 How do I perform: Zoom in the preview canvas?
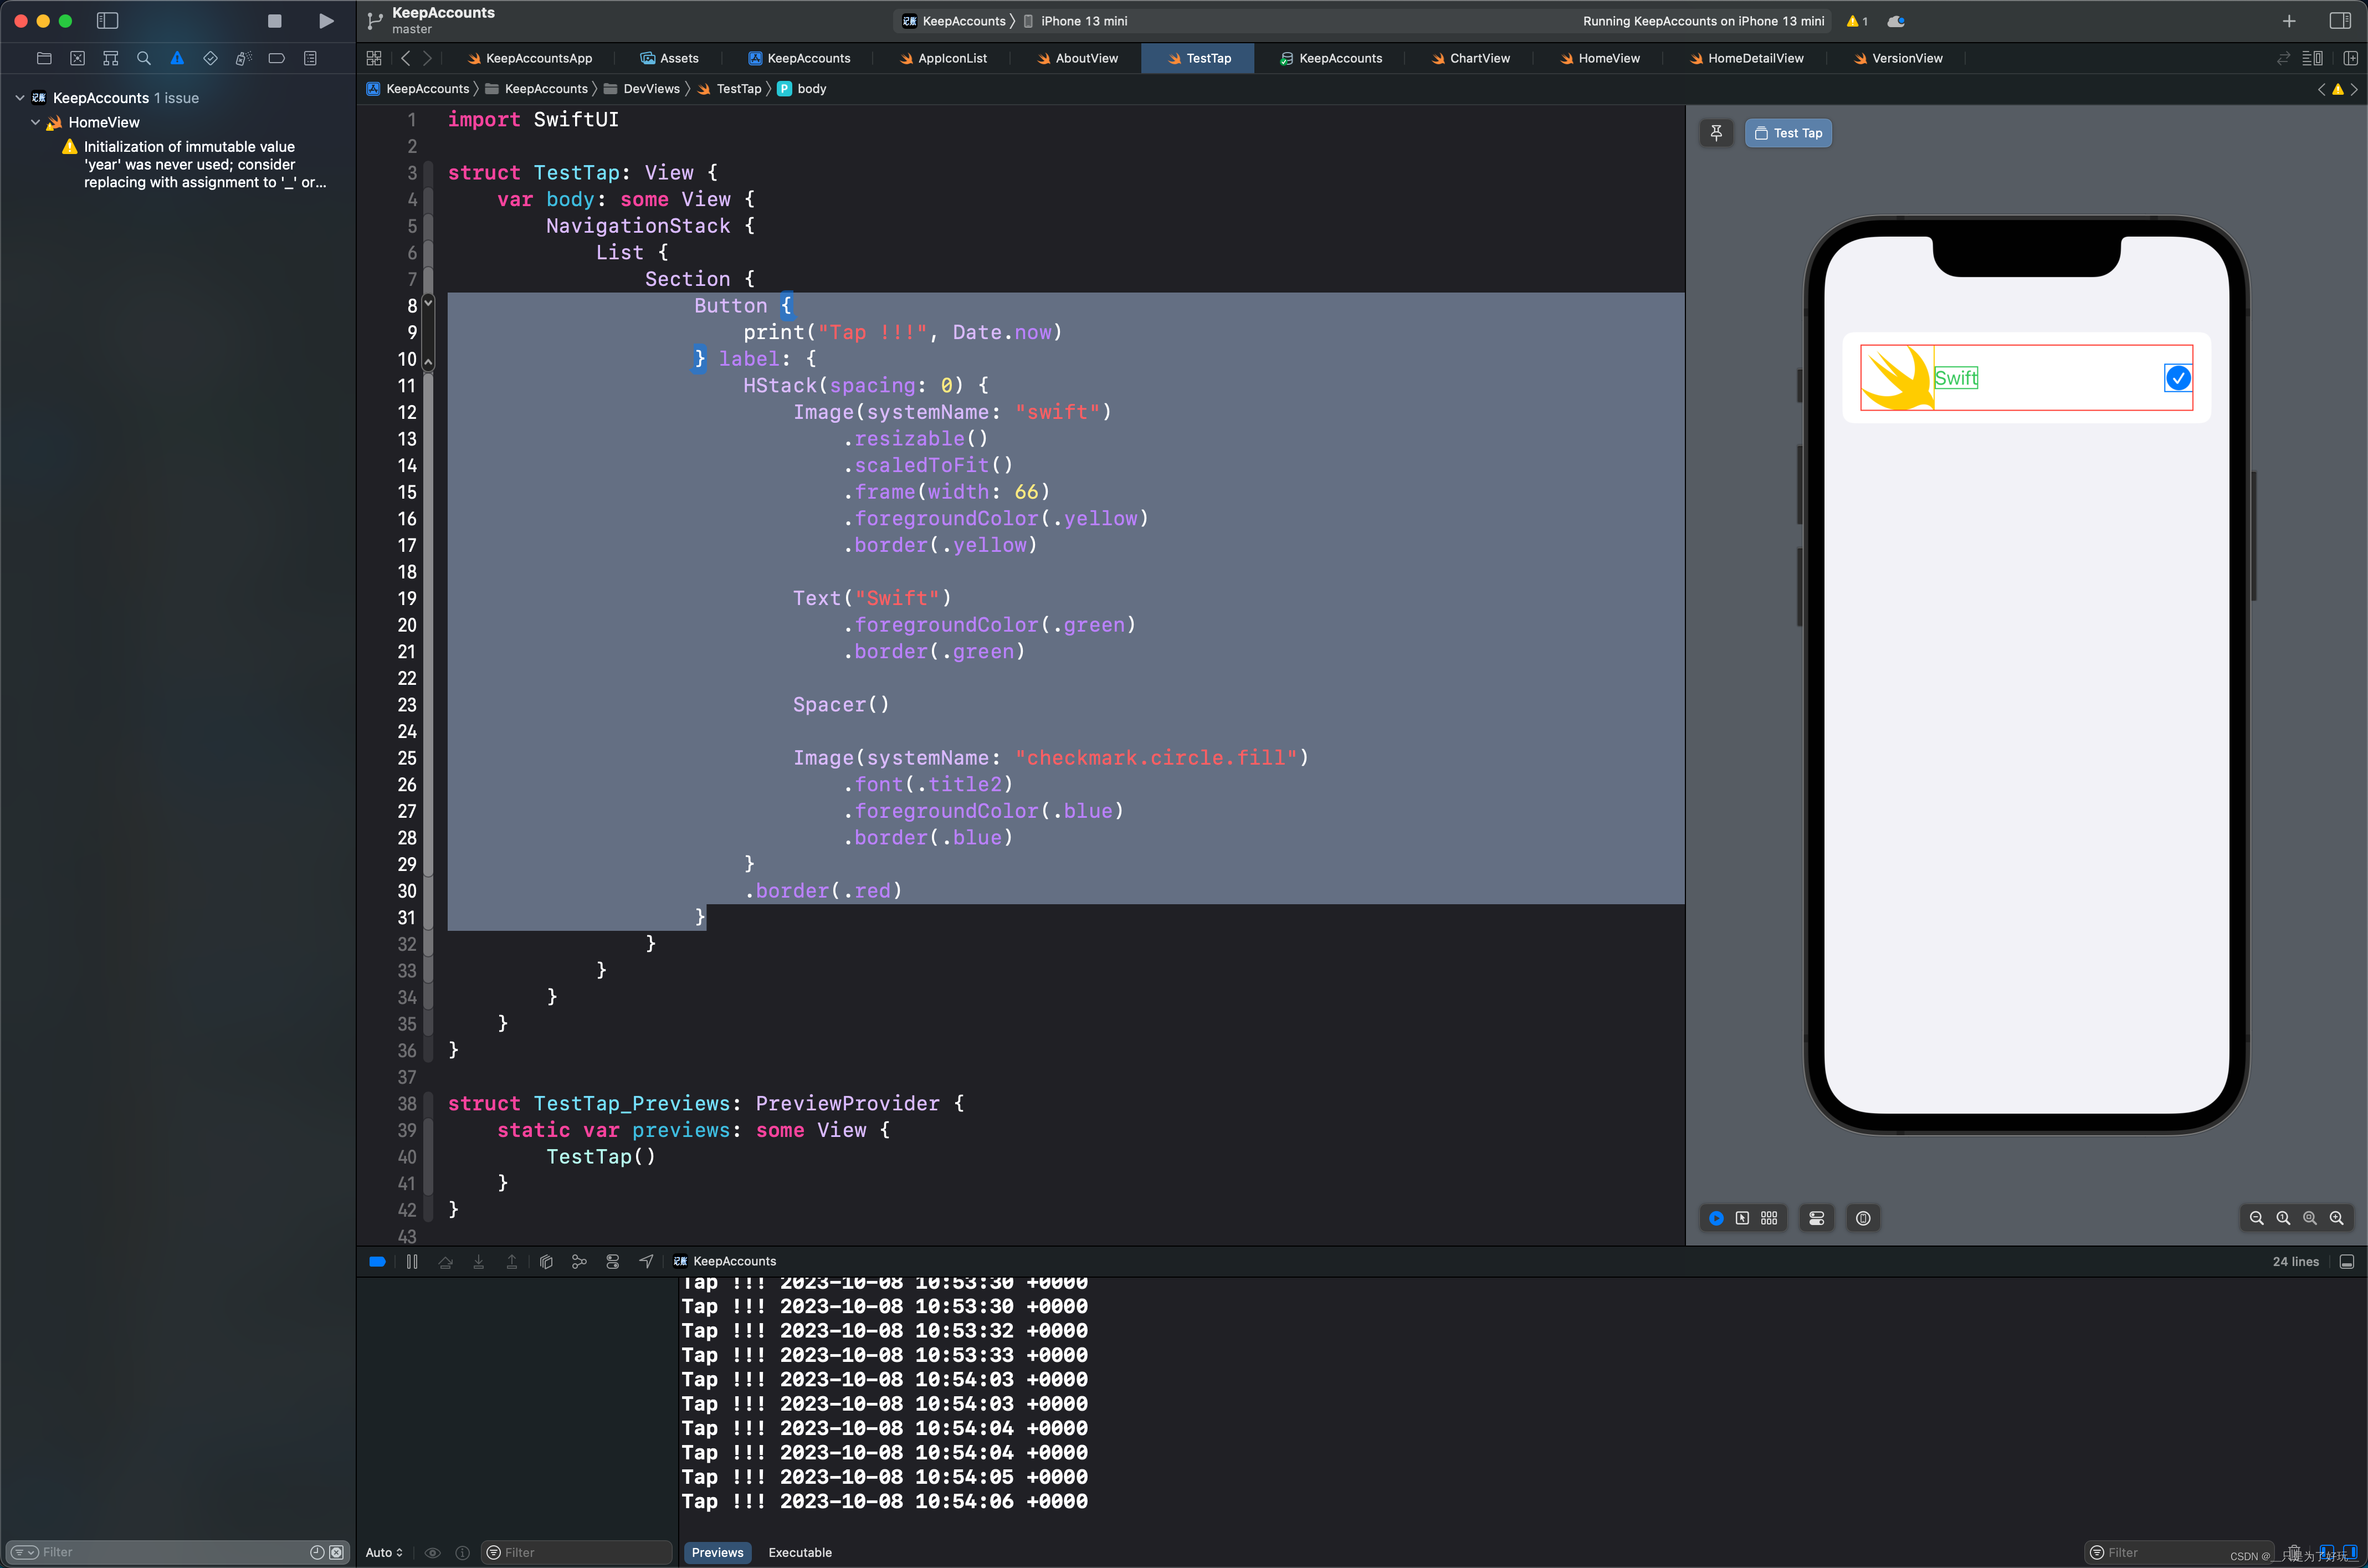(x=2336, y=1218)
